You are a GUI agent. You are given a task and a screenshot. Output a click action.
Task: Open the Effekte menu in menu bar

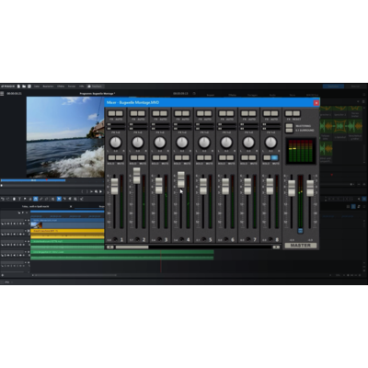(61, 86)
